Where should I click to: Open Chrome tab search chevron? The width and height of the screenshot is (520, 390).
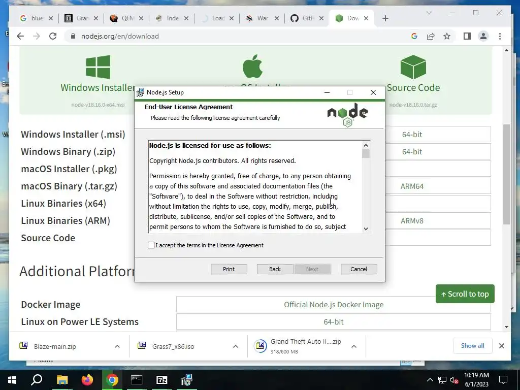(x=429, y=13)
